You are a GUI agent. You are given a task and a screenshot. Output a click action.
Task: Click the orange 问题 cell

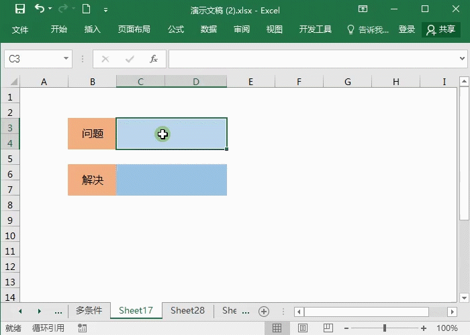click(x=92, y=133)
